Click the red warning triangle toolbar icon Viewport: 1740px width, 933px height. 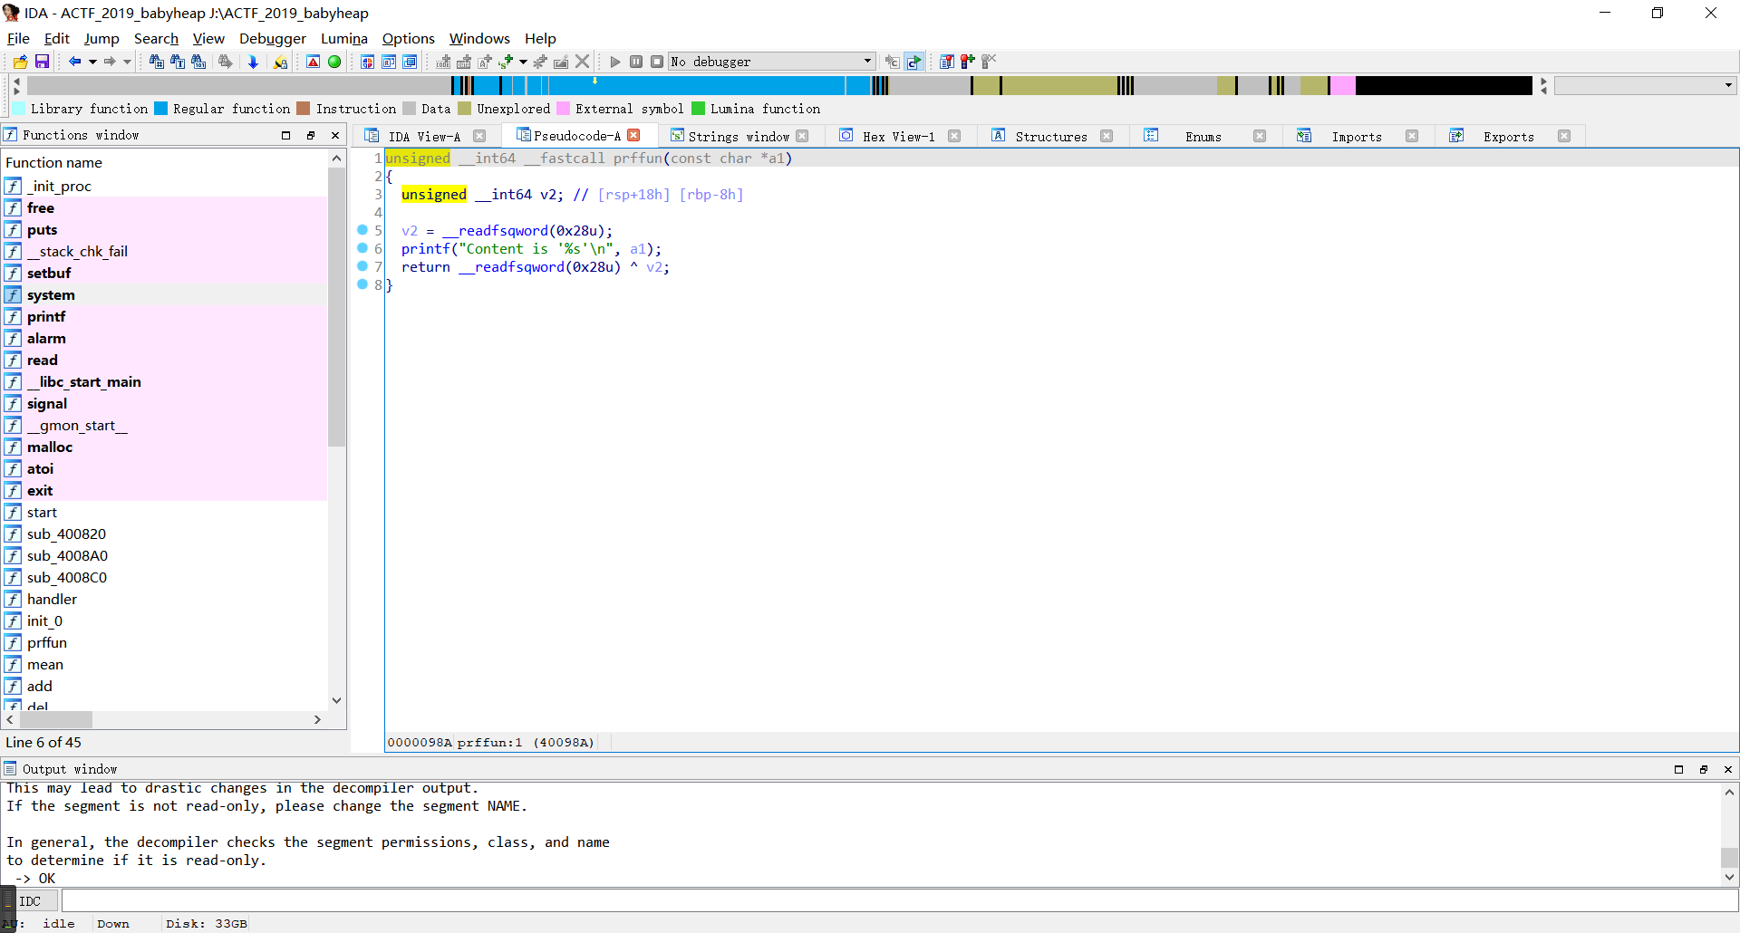[x=313, y=62]
